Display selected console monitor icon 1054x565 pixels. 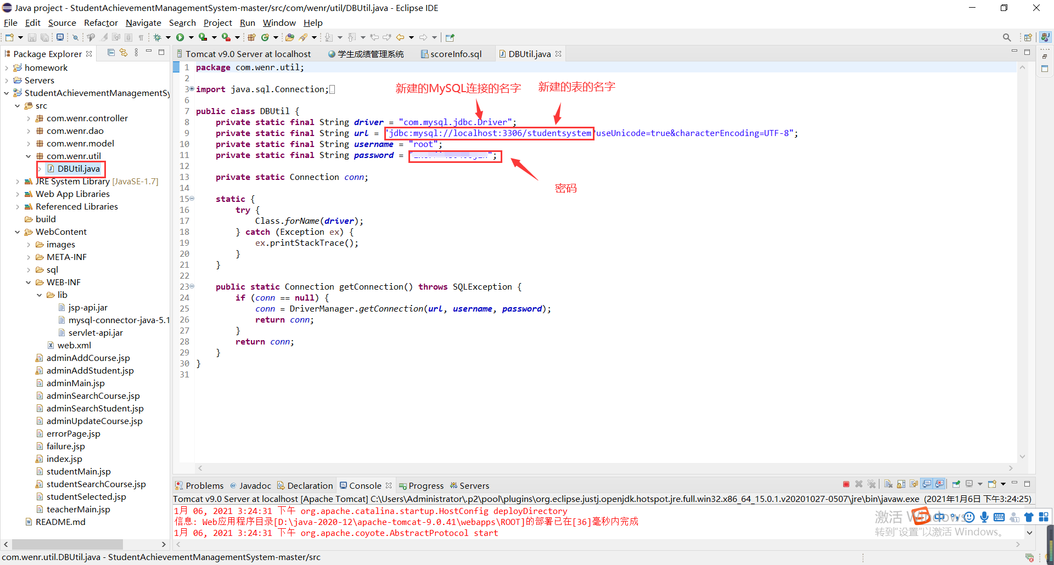(x=969, y=484)
